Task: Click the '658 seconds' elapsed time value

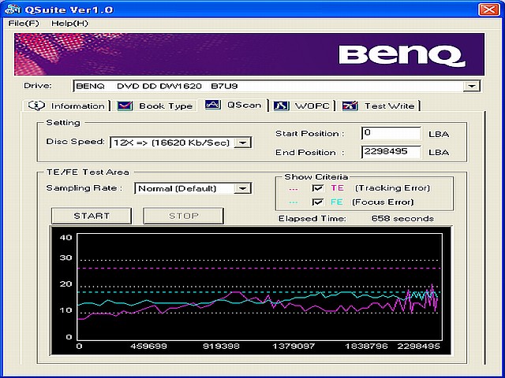Action: (x=402, y=219)
